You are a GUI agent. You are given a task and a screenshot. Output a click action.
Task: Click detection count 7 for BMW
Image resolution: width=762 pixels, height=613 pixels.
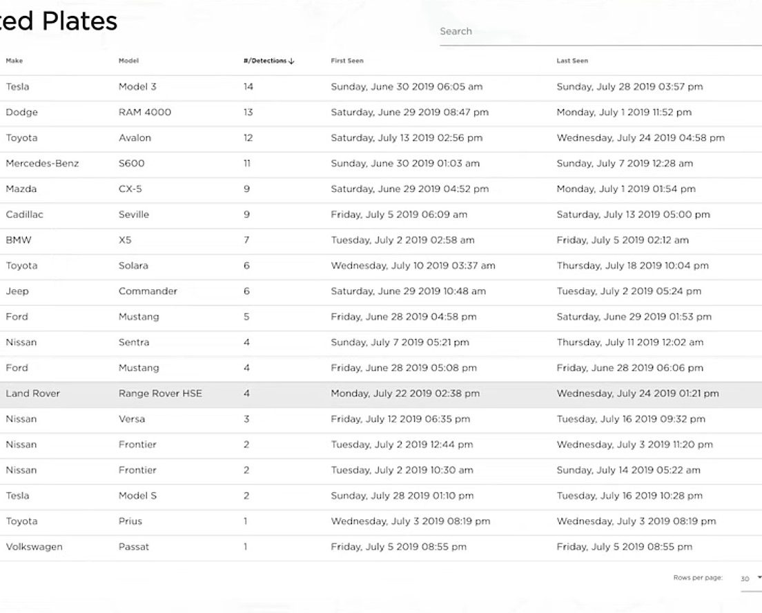[x=246, y=240]
